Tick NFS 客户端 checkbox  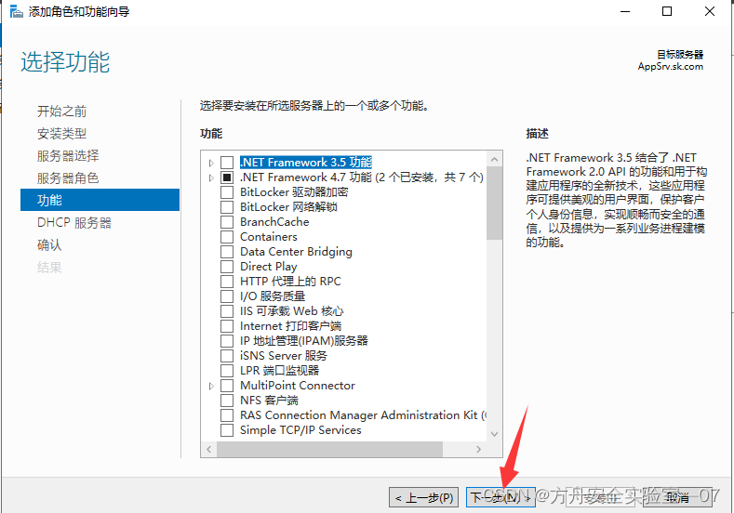(x=227, y=401)
